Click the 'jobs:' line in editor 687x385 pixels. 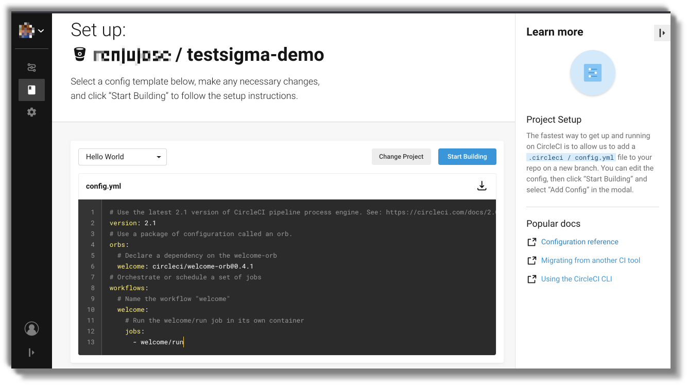click(x=135, y=331)
